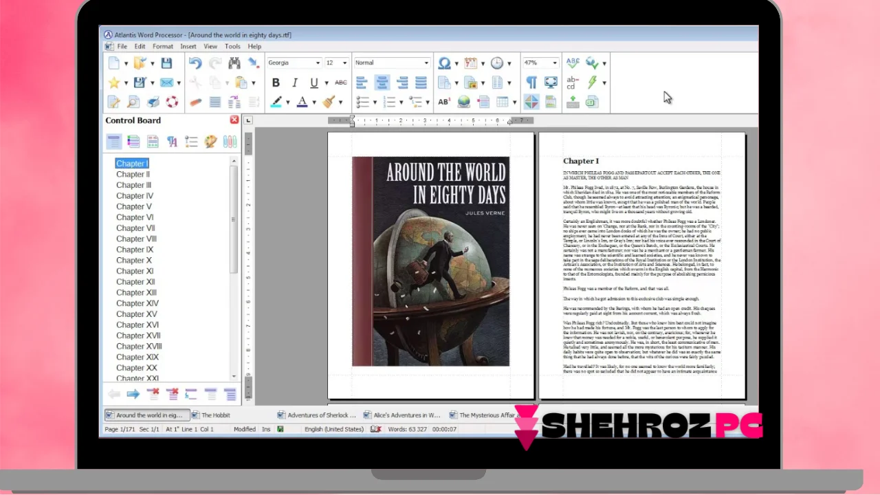Screen dimensions: 880x495
Task: Click the ab-cd Hyphenation icon
Action: tap(573, 82)
